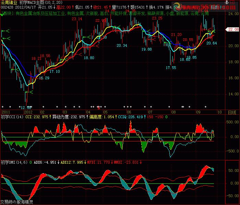
Task: Click the turnover rate 换4.17%
Action: tap(156, 7)
